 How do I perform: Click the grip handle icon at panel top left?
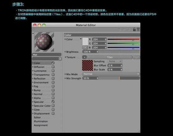tap(33, 29)
